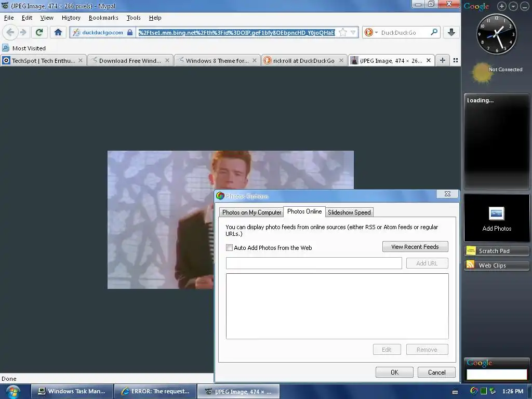Close the Photos Options dialog with X
532x399 pixels.
[x=447, y=194]
